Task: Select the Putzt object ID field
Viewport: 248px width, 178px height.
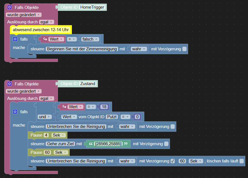Action: [x=112, y=117]
